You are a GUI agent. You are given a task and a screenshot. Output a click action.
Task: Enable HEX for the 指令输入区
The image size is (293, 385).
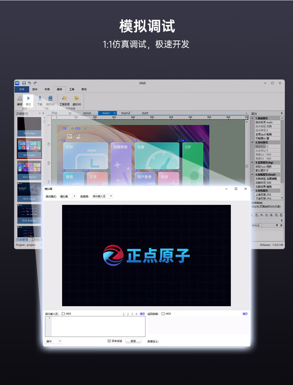click(63, 314)
